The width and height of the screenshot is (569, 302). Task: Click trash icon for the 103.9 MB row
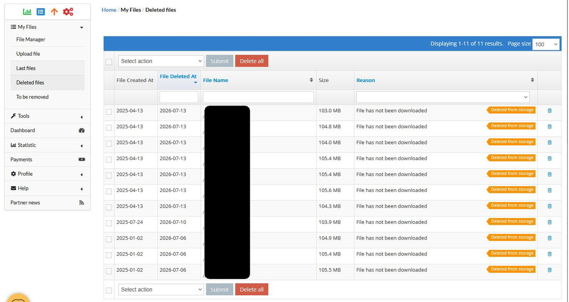pyautogui.click(x=549, y=222)
